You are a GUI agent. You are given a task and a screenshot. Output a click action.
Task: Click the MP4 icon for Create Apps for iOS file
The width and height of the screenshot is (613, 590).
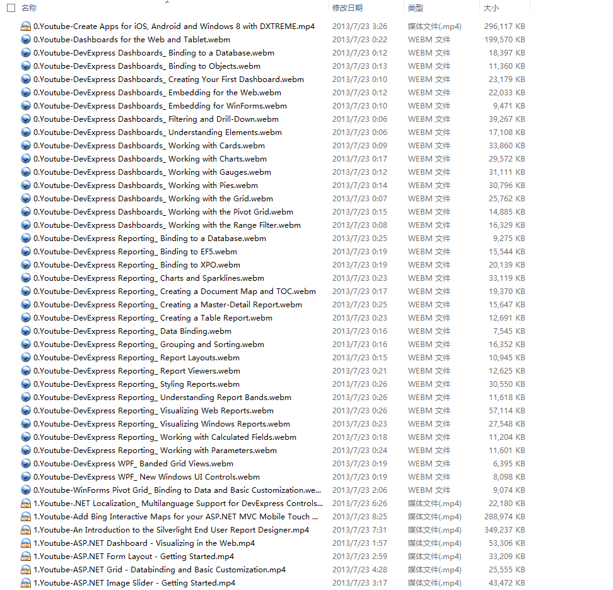(26, 27)
